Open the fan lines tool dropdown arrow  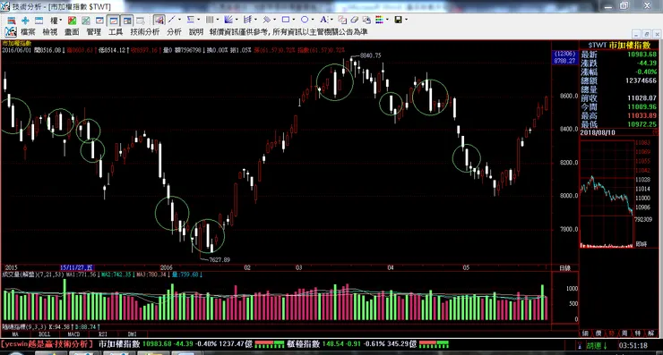coord(237,20)
